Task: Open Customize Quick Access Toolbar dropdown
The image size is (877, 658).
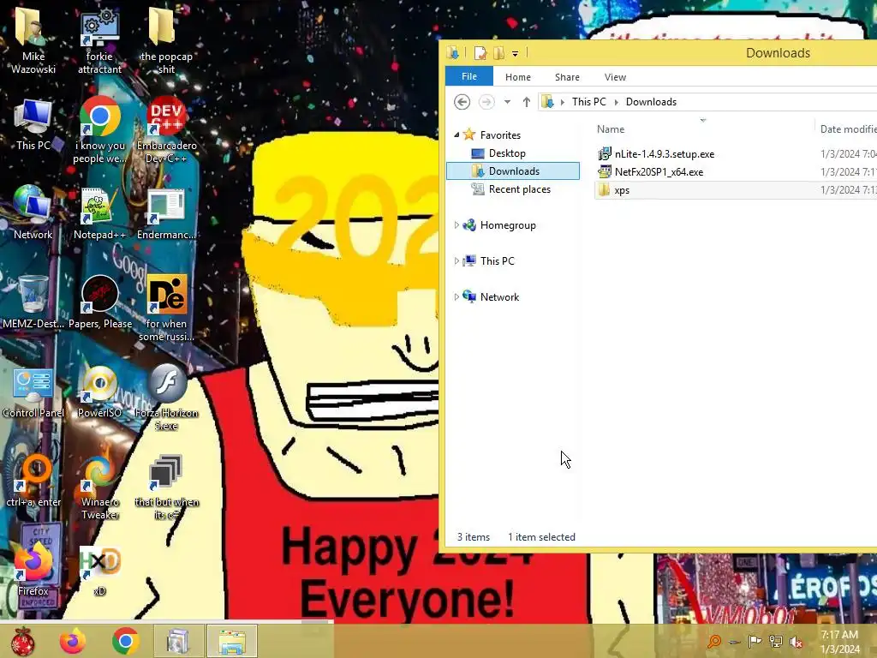Action: pos(515,54)
